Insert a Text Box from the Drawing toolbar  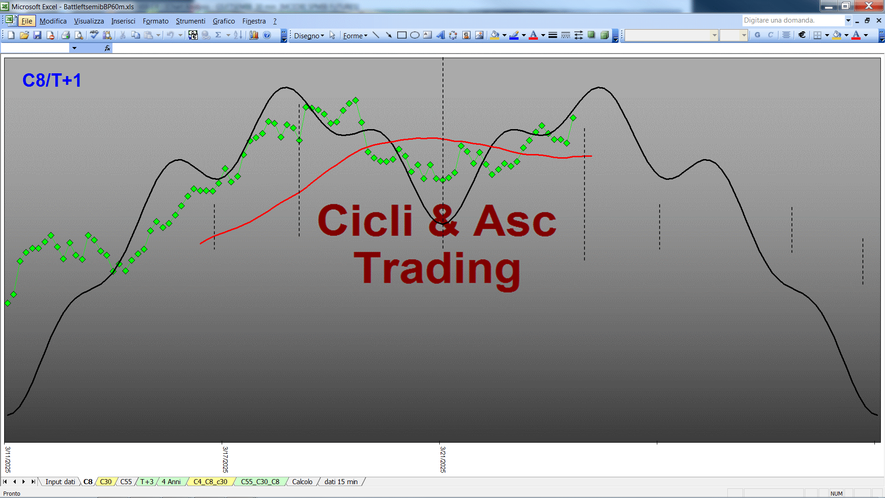click(x=428, y=35)
